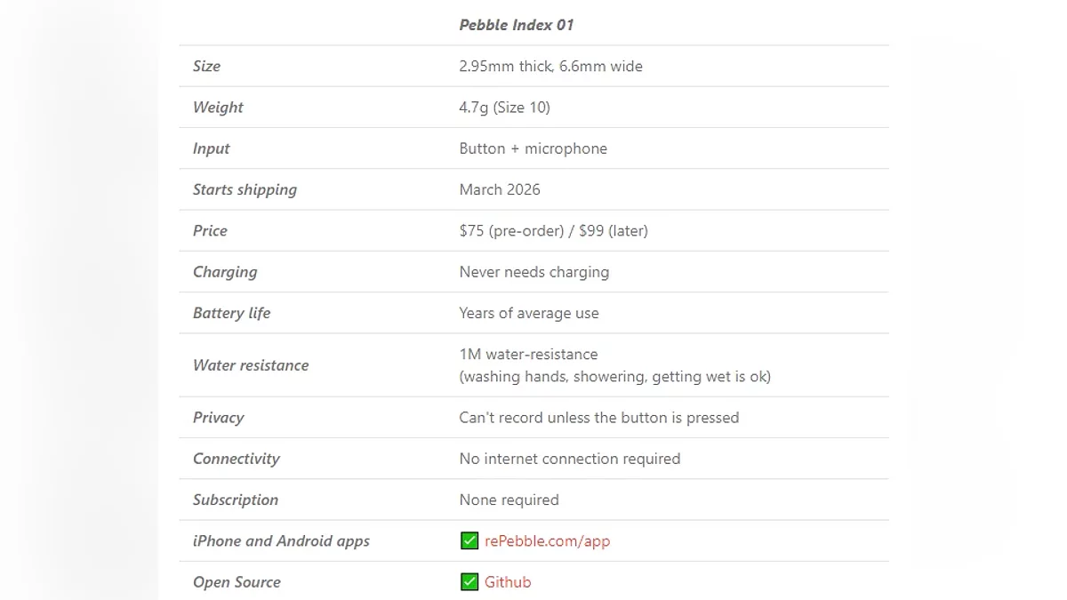Click the green checkmark beside rePebble.com/app
This screenshot has height=600, width=1067.
point(469,541)
